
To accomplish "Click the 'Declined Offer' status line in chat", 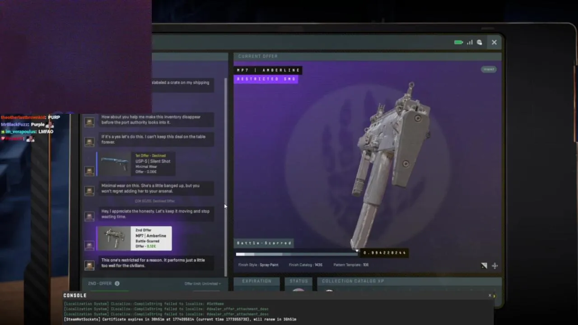I will point(155,201).
